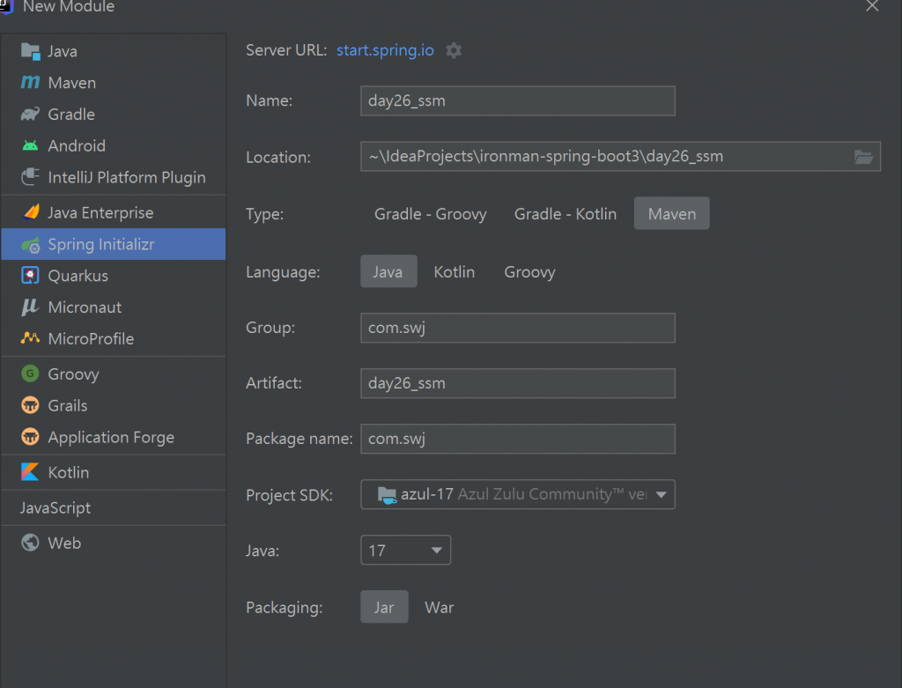The image size is (902, 688).
Task: Click the Maven 'm' icon
Action: [x=31, y=82]
